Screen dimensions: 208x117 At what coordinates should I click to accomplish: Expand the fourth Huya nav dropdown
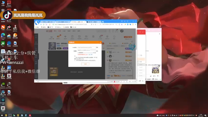[69, 31]
